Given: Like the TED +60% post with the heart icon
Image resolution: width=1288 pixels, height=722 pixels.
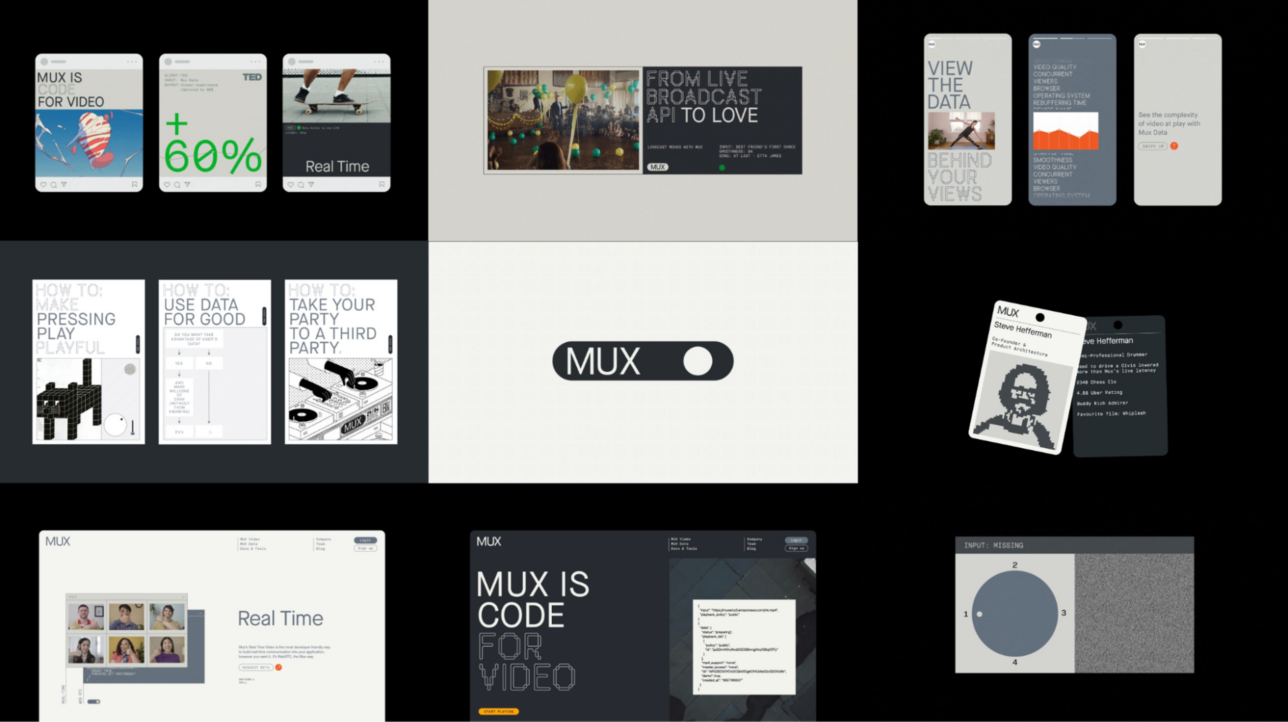Looking at the screenshot, I should pyautogui.click(x=167, y=184).
